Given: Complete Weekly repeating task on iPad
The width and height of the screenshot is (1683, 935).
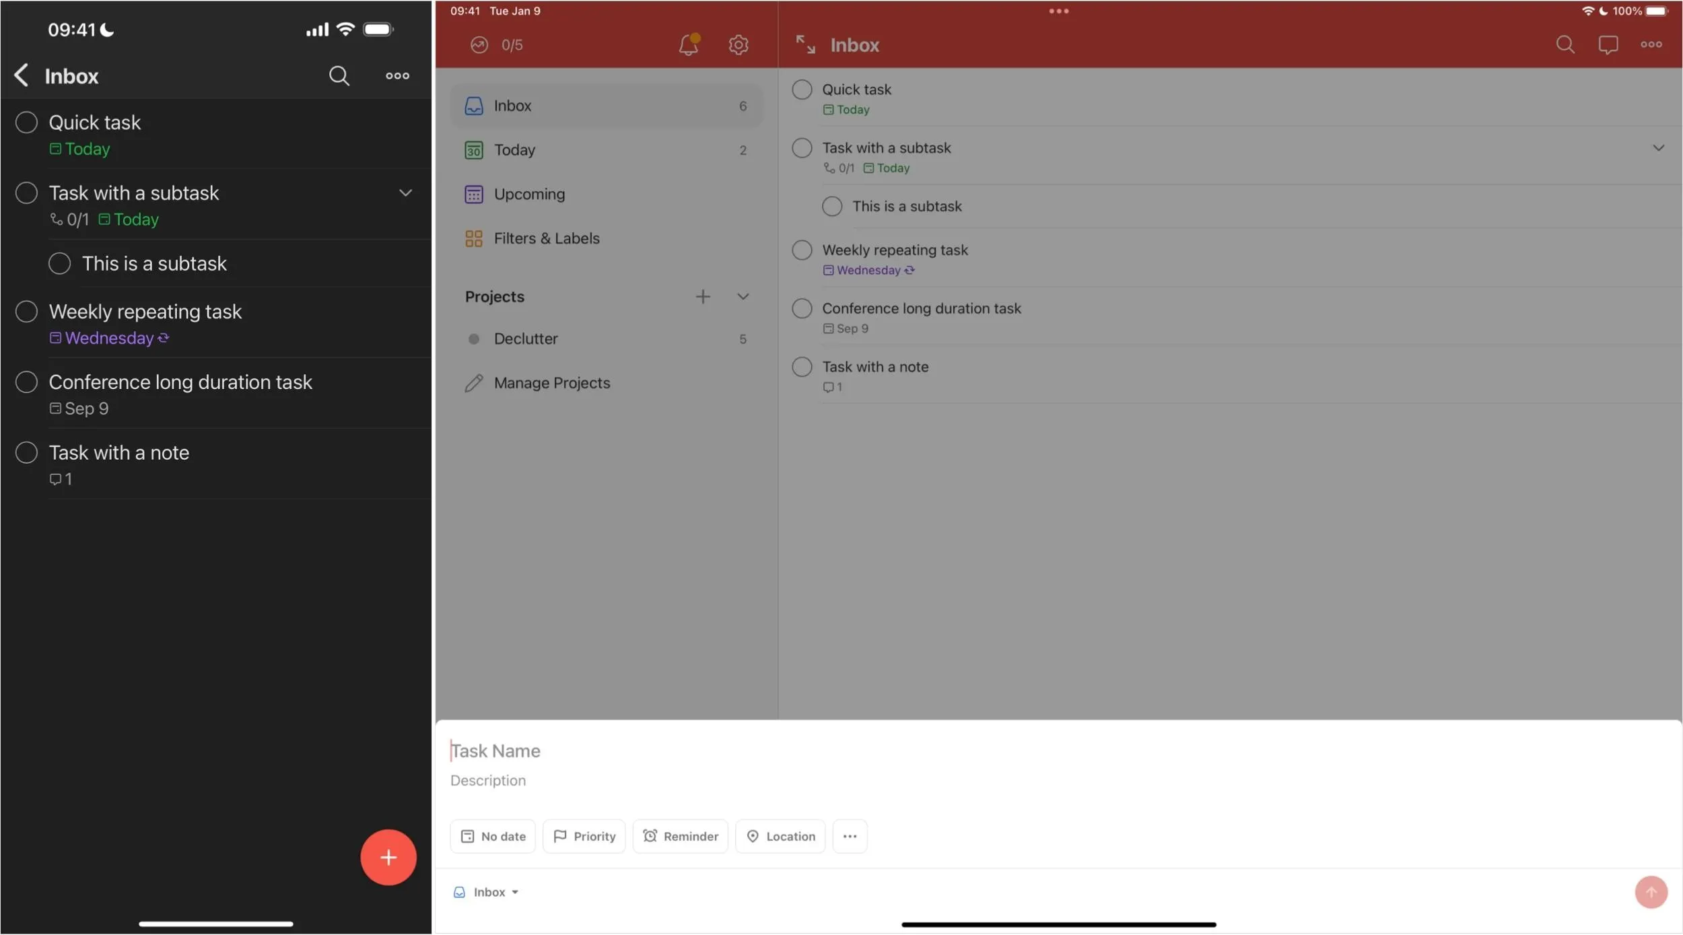Looking at the screenshot, I should 802,250.
